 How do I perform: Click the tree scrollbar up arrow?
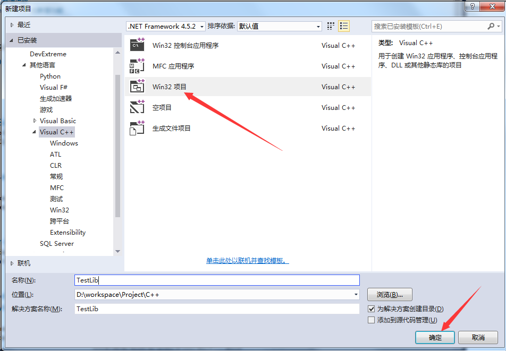point(117,52)
